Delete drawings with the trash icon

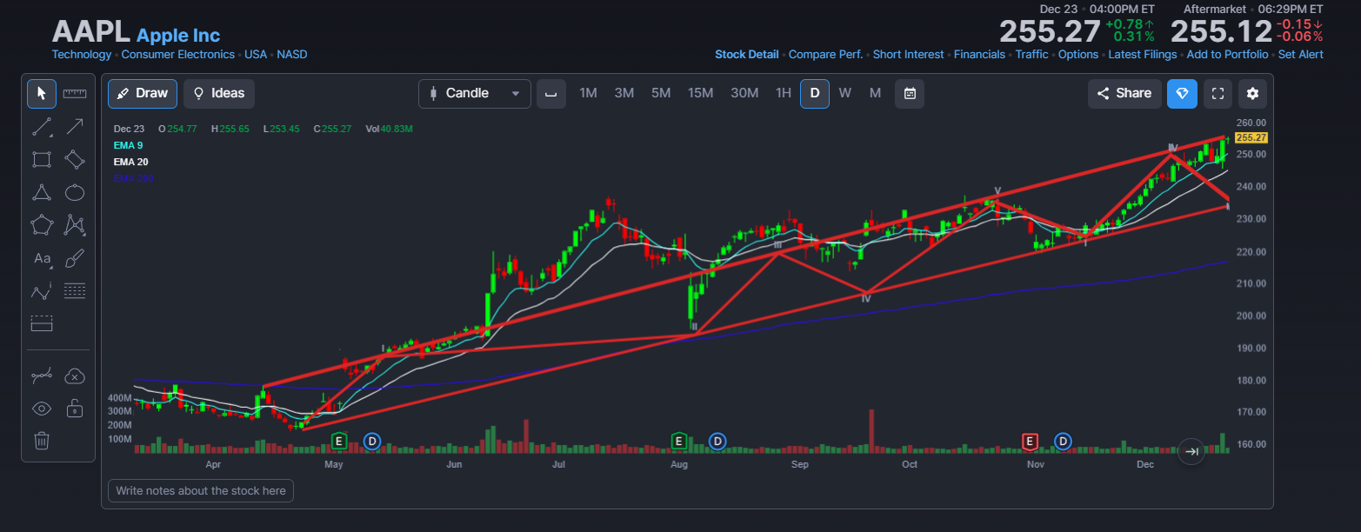click(42, 441)
